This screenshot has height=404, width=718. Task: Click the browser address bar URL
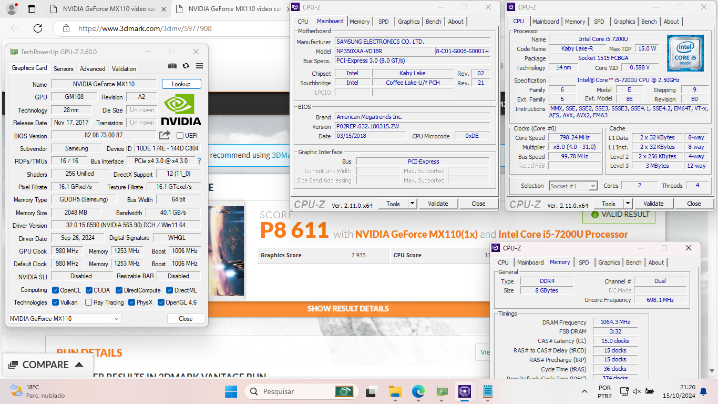click(x=145, y=28)
